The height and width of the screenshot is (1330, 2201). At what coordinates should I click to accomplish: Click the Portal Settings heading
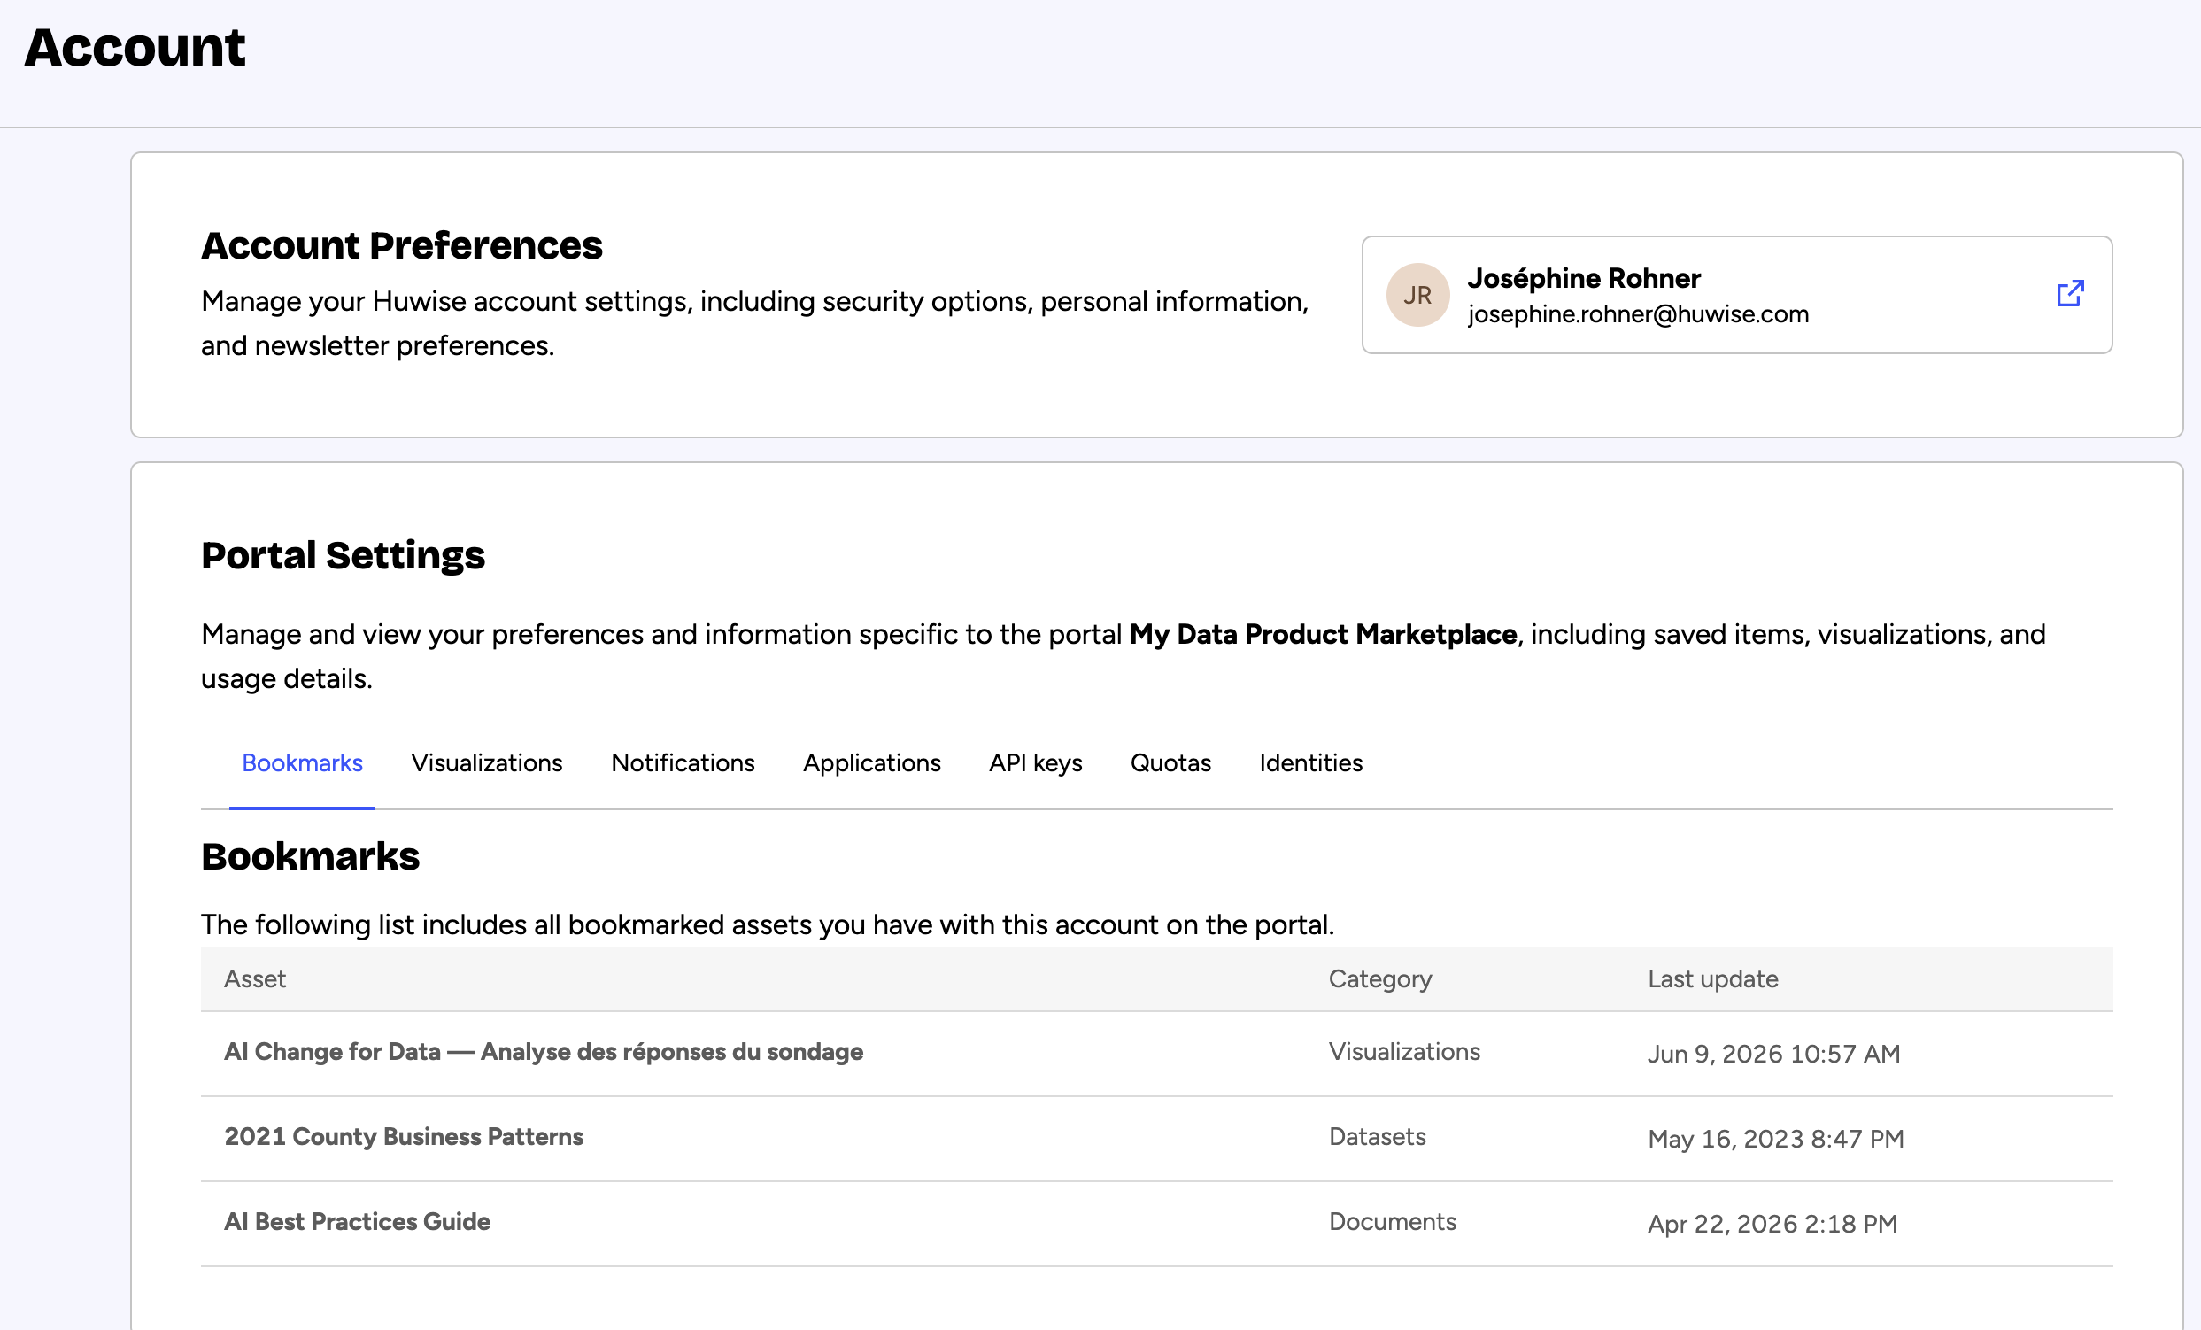coord(343,555)
